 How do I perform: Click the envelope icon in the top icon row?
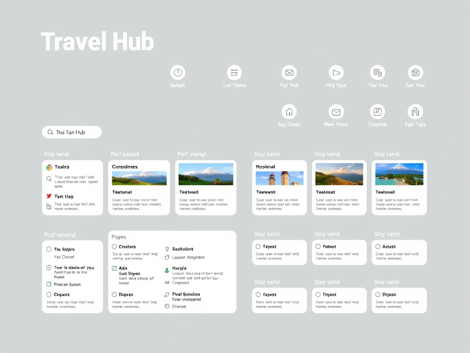click(x=289, y=73)
